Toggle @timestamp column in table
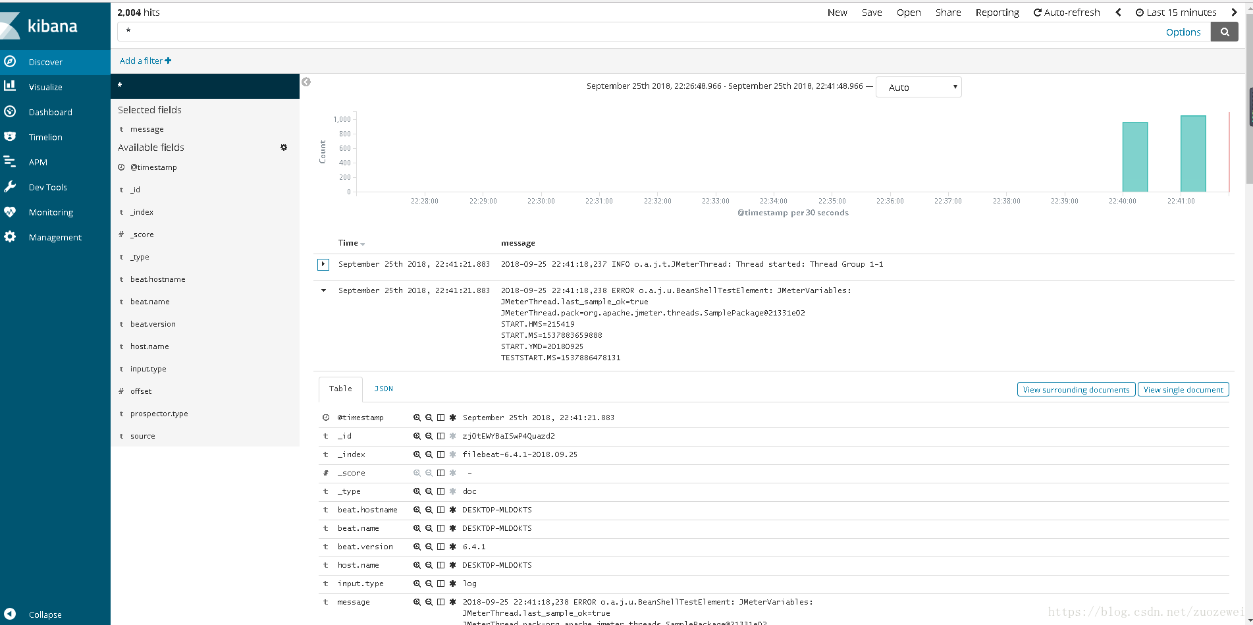1253x625 pixels. click(x=441, y=418)
